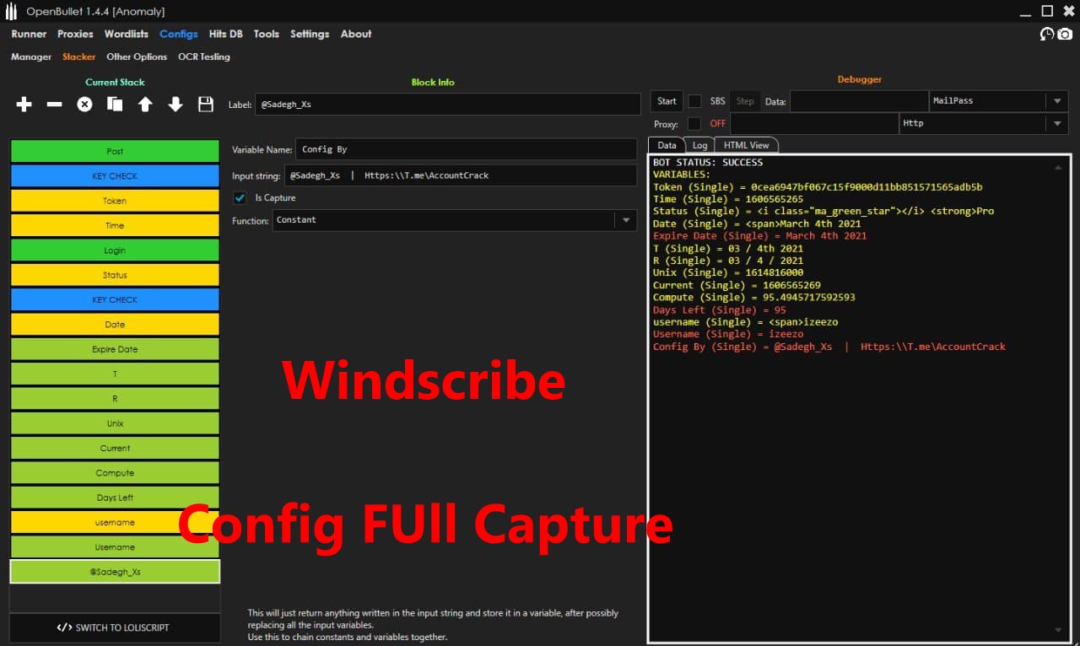
Task: Select the Compute block
Action: click(x=115, y=472)
